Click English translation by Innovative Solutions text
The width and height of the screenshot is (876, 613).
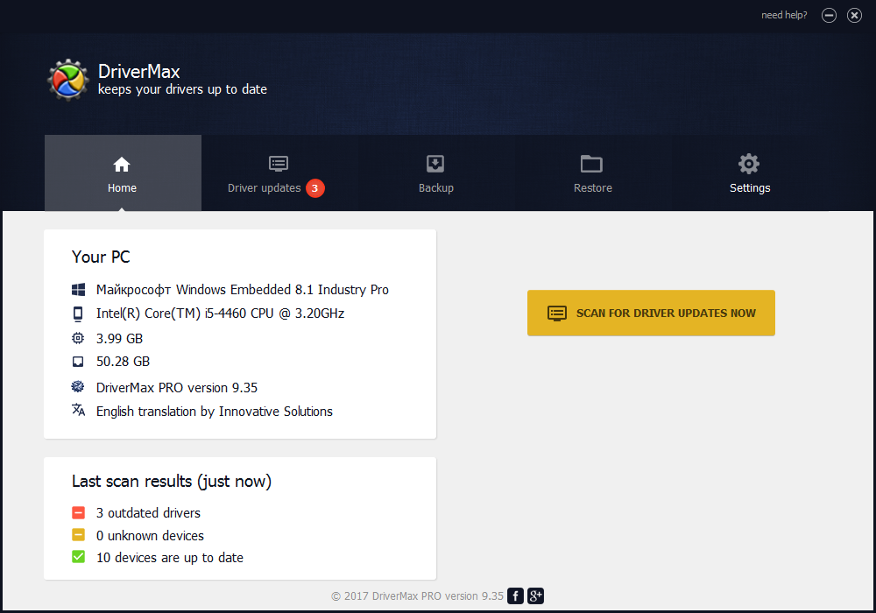pos(214,412)
